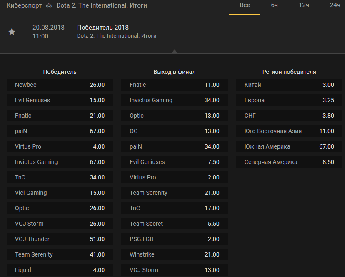Choose Optic as winner at 26.00
This screenshot has width=345, height=277.
click(x=60, y=208)
